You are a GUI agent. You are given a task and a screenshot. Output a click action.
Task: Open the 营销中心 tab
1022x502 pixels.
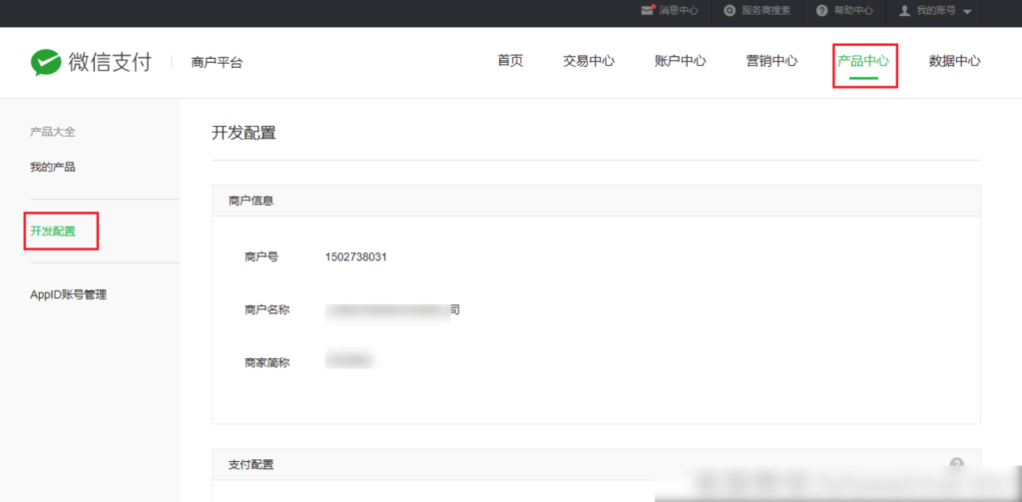pos(771,61)
